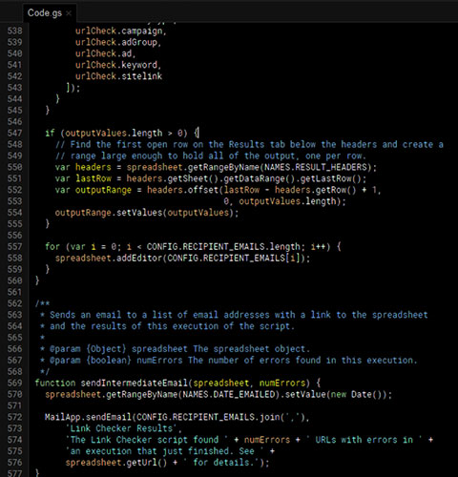Click line number 547 in gutter

[15, 133]
